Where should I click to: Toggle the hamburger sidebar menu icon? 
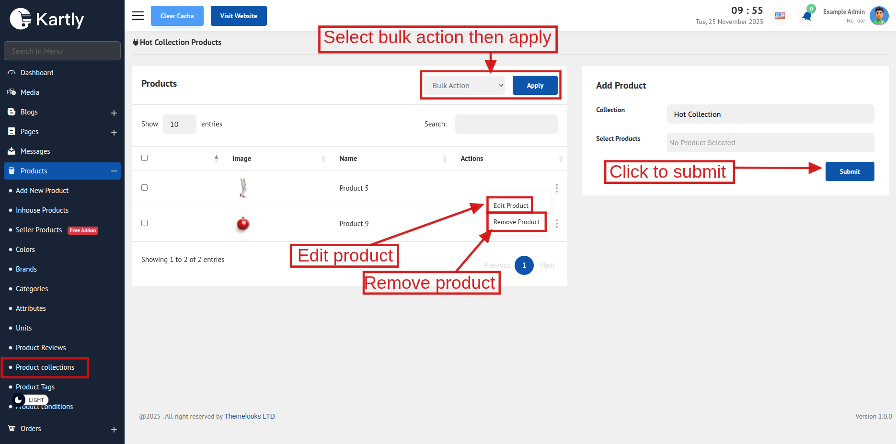(138, 16)
